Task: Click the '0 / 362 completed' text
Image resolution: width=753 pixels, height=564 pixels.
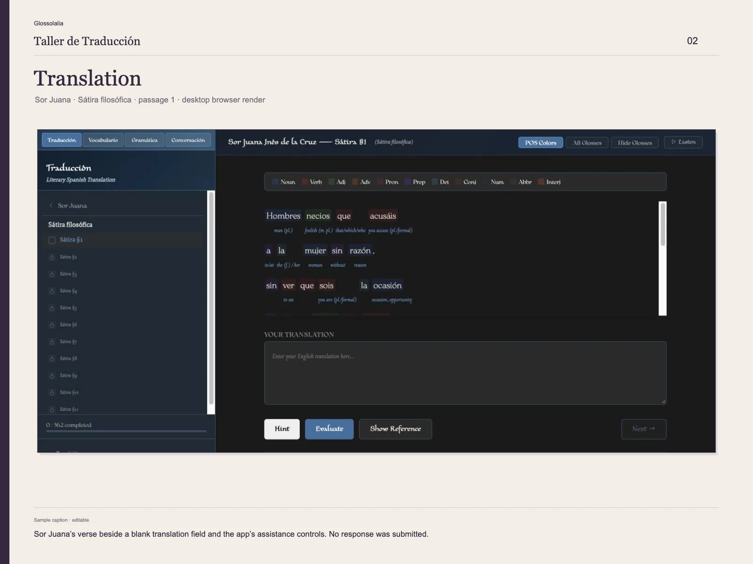Action: [69, 425]
